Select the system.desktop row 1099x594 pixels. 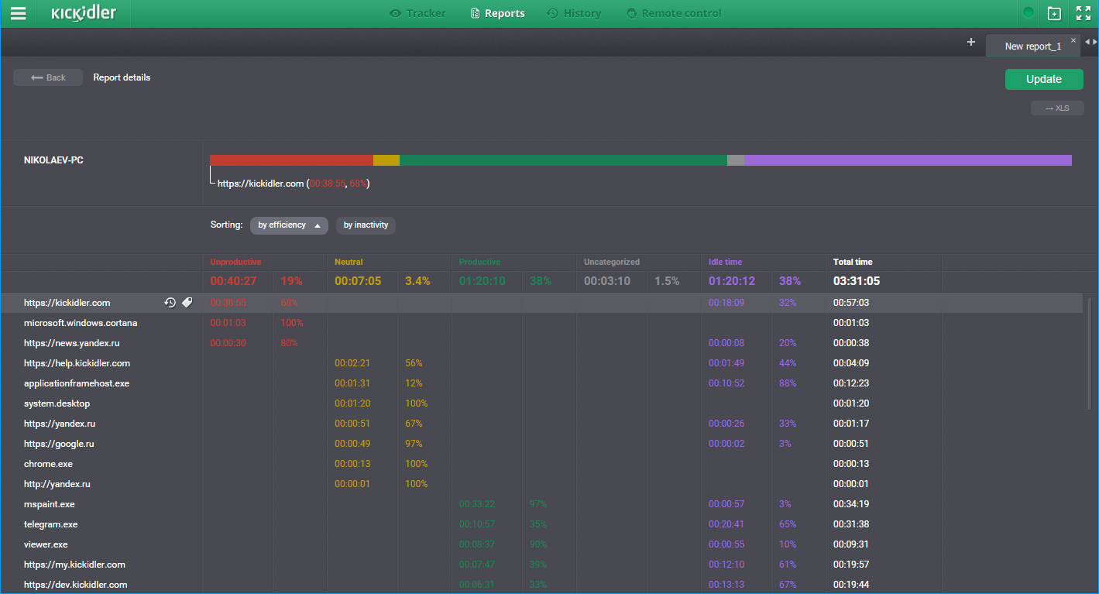pos(541,403)
